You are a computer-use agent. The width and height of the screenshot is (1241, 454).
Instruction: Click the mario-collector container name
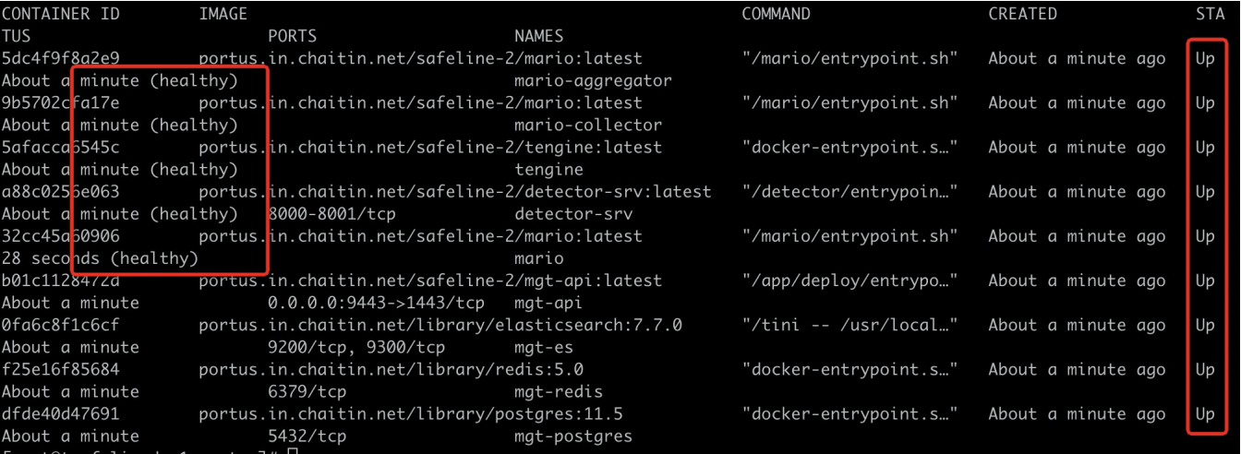(x=587, y=125)
